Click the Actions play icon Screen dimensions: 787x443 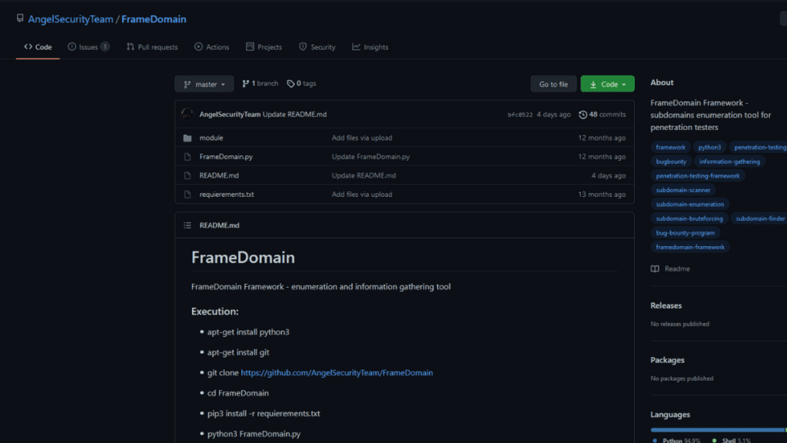tap(199, 47)
